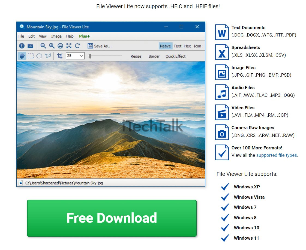Click the status bar file icon
Image resolution: width=306 pixels, height=250 pixels.
[21, 183]
